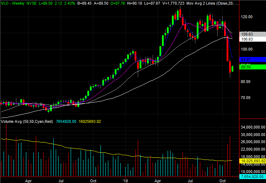Click the 80.00 price axis label

click(x=246, y=82)
